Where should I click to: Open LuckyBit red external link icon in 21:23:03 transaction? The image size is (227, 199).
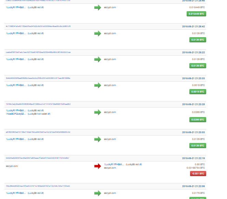(42, 139)
